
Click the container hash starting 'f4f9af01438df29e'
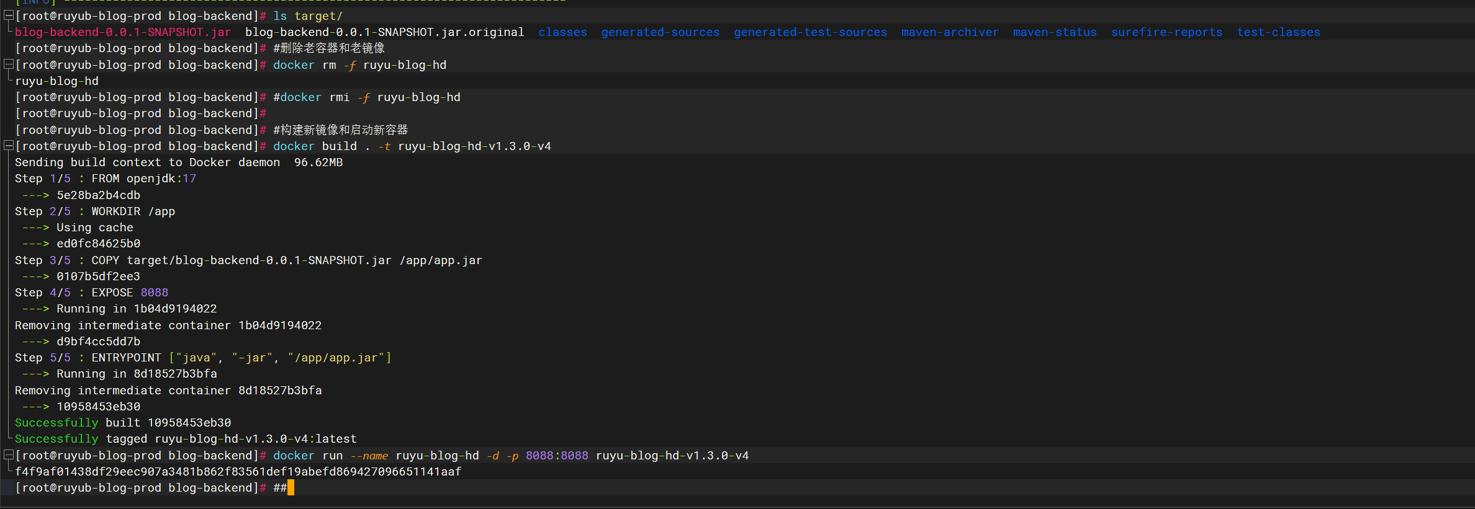point(238,472)
